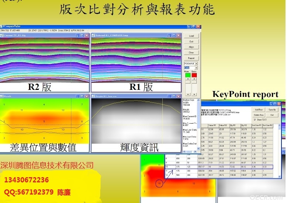The width and height of the screenshot is (287, 203).
Task: Click the Delete Row button
Action: [259, 115]
